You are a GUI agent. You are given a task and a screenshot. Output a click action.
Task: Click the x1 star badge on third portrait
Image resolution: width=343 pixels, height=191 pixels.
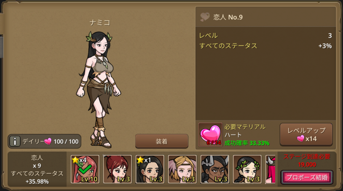point(144,160)
